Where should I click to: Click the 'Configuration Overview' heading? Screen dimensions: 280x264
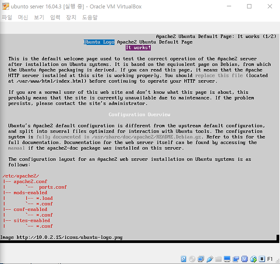point(140,115)
